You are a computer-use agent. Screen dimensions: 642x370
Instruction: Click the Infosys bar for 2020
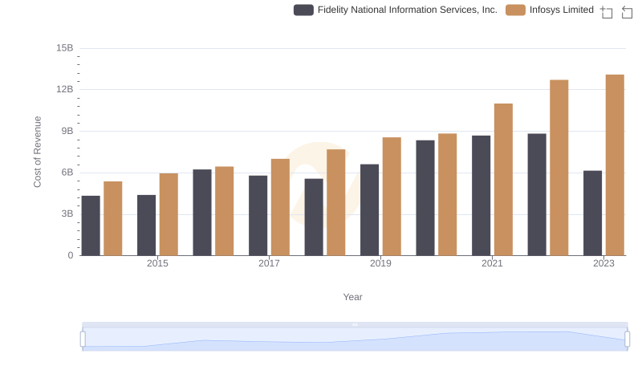[x=448, y=195]
